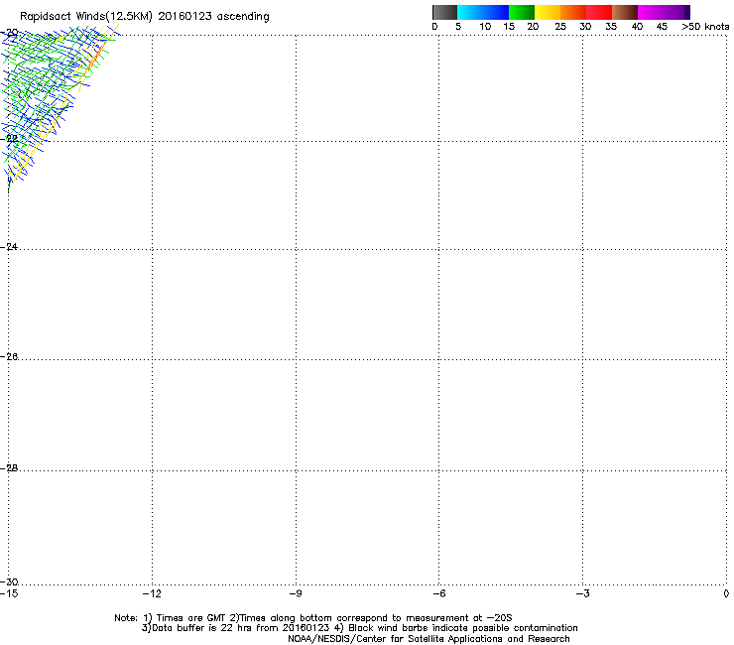
Task: Select the green 15-20 knots colorbar segment
Action: click(522, 12)
